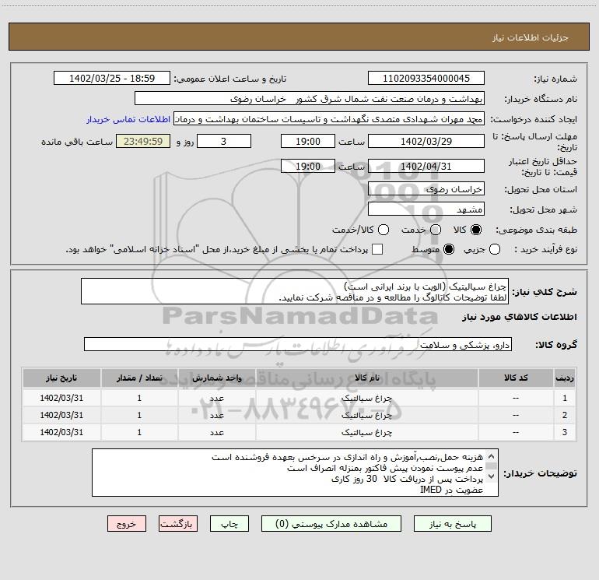This screenshot has height=580, width=599.
Task: Open مشاهده مدارک پیوستی (0) button
Action: [331, 524]
